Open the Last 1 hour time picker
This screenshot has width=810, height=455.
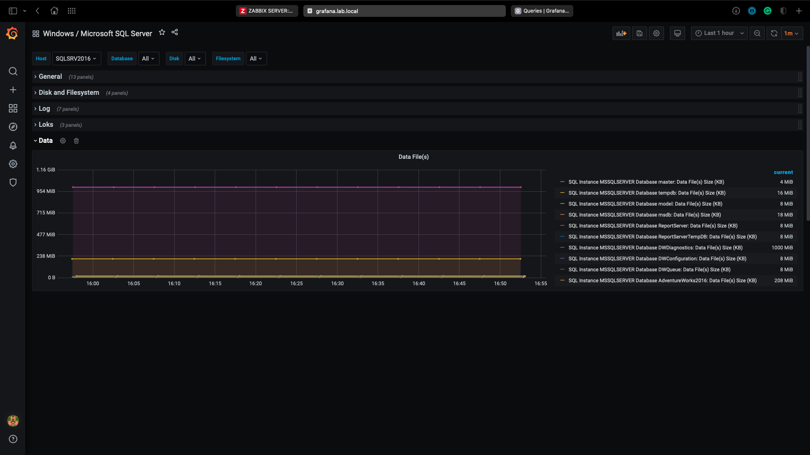[719, 33]
